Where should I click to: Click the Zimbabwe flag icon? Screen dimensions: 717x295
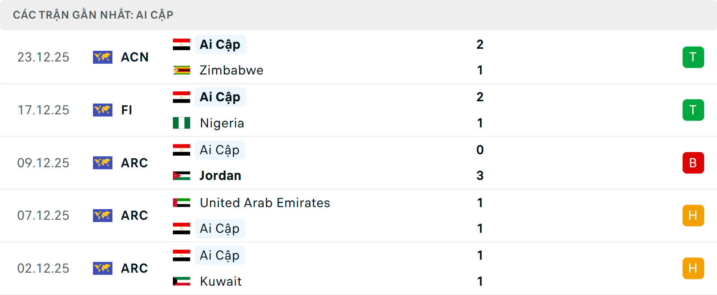click(x=181, y=70)
